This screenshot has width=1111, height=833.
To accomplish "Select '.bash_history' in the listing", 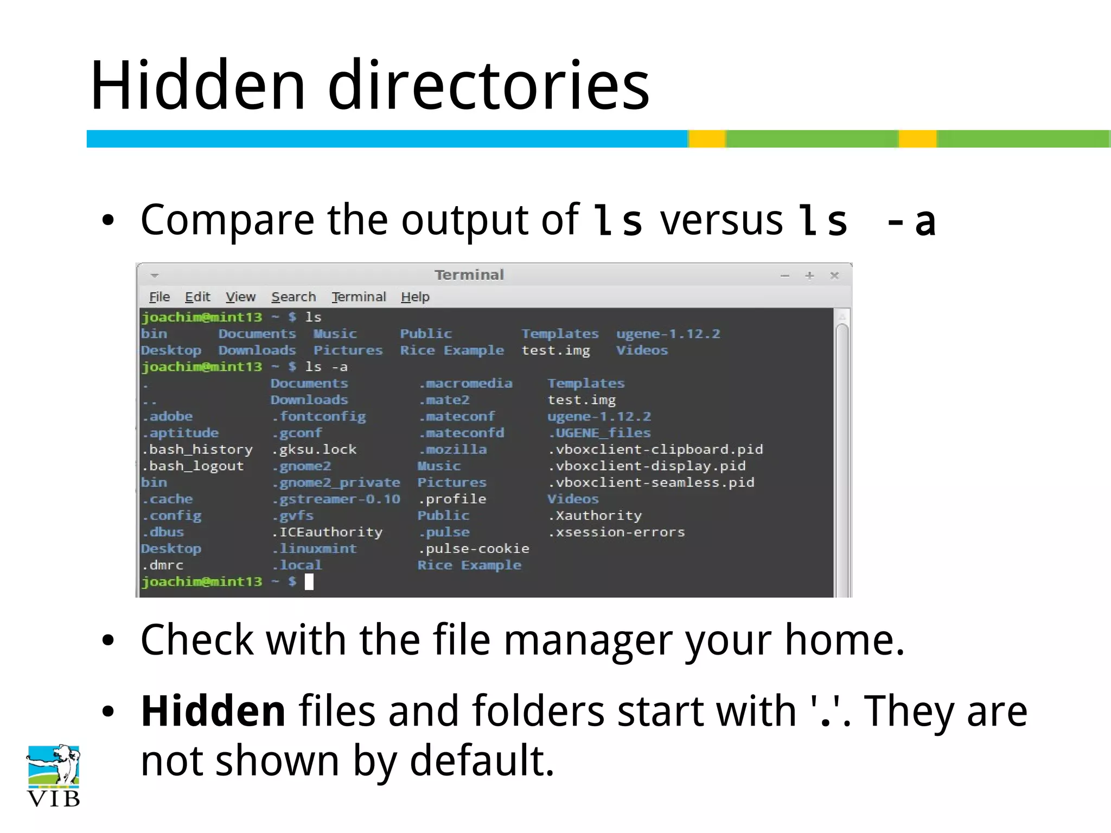I will click(197, 450).
